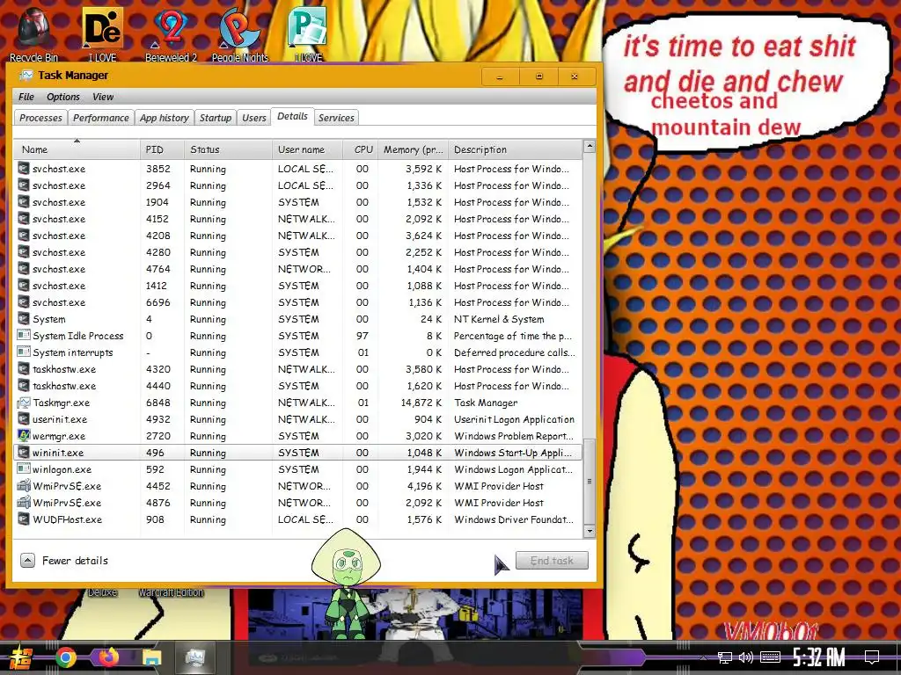Select svchost.exe row with PID 4764
The height and width of the screenshot is (675, 901).
(297, 269)
